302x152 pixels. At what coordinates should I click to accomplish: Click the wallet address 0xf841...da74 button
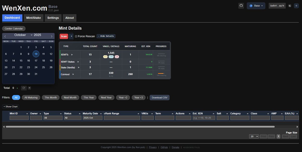(277, 6)
